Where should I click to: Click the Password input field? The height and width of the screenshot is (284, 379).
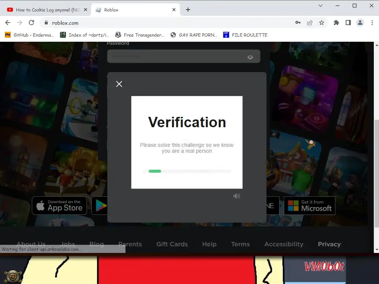[x=184, y=56]
